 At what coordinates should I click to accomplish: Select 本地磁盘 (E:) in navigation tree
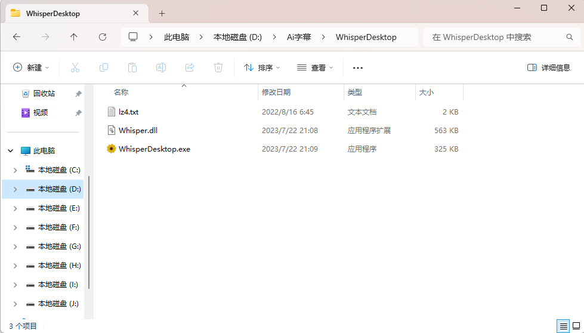pyautogui.click(x=59, y=208)
